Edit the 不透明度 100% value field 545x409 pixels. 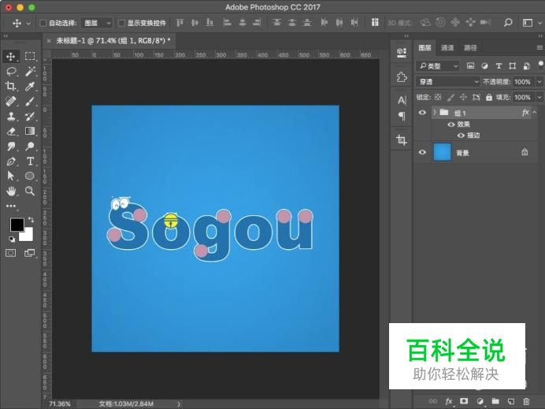point(522,82)
